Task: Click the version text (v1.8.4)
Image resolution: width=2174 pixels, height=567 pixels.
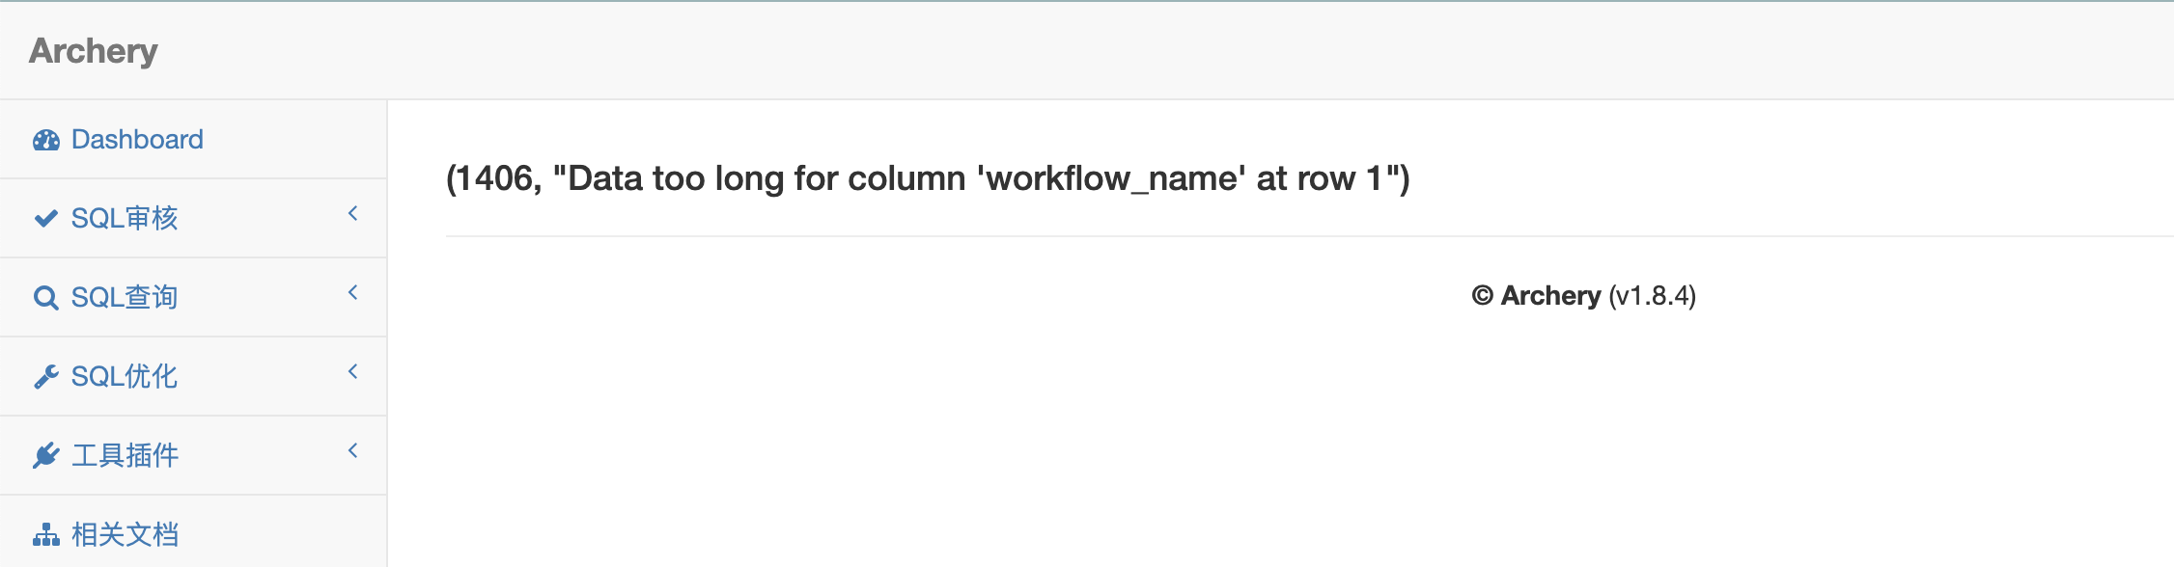Action: [x=1651, y=297]
